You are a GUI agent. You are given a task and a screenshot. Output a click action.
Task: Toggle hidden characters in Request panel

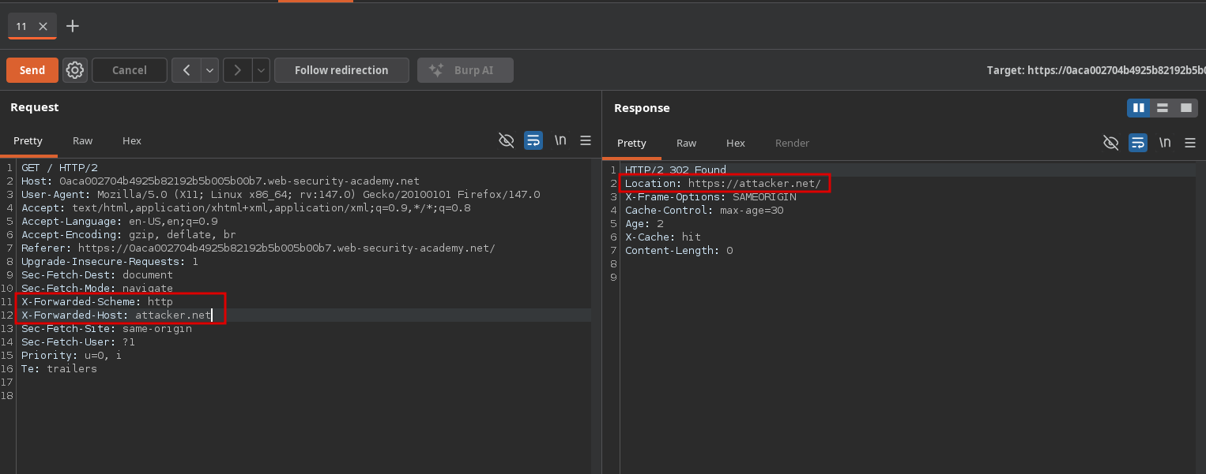[507, 140]
